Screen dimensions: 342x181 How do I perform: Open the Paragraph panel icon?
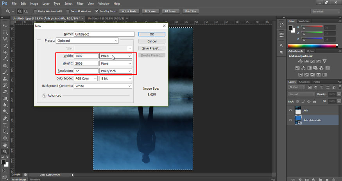[281, 52]
